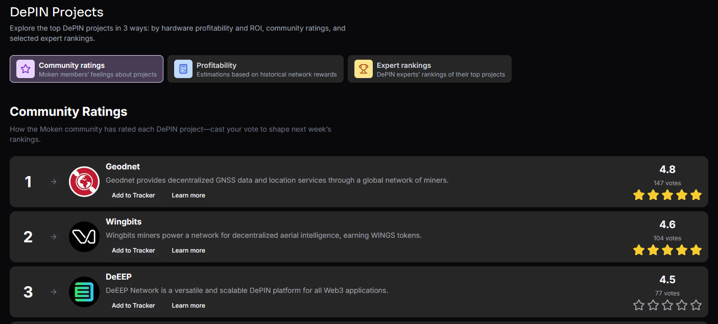Rate Geodnet with first star
Image resolution: width=718 pixels, height=324 pixels.
point(639,195)
